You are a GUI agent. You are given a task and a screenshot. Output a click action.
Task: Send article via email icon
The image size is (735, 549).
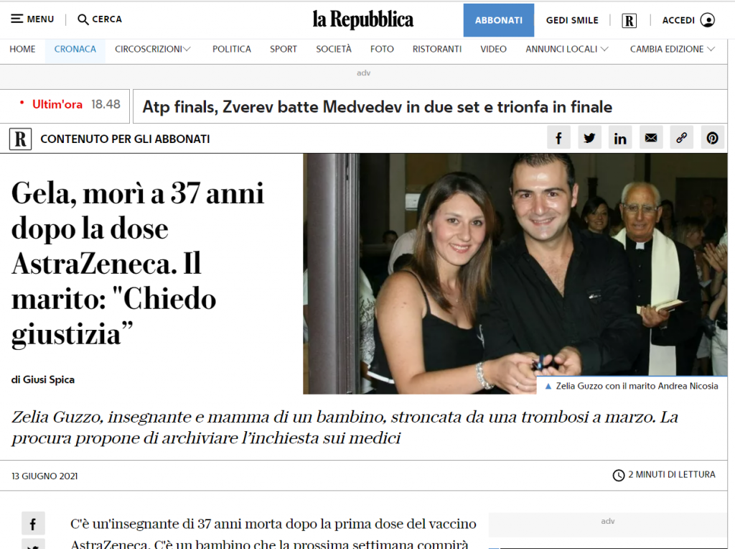[651, 137]
